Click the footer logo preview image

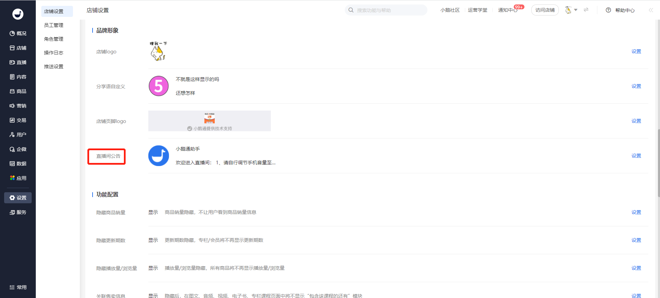[210, 121]
